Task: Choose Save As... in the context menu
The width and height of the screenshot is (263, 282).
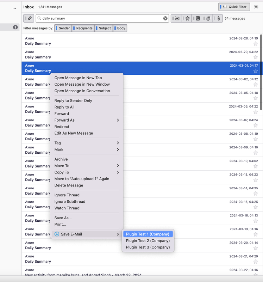Action: [x=87, y=218]
